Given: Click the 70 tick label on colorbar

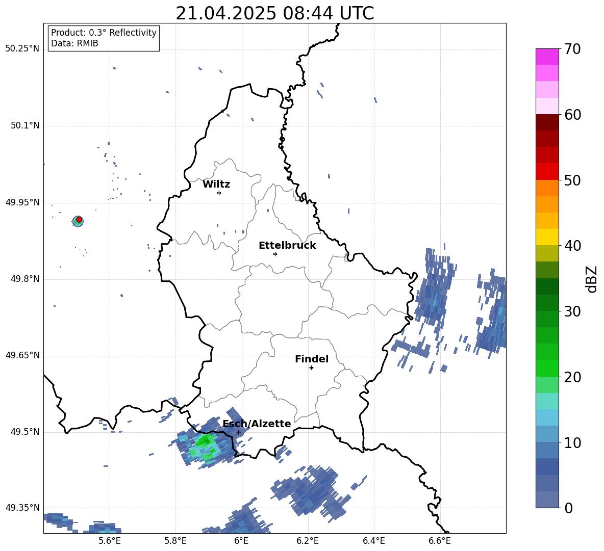Looking at the screenshot, I should [x=572, y=49].
